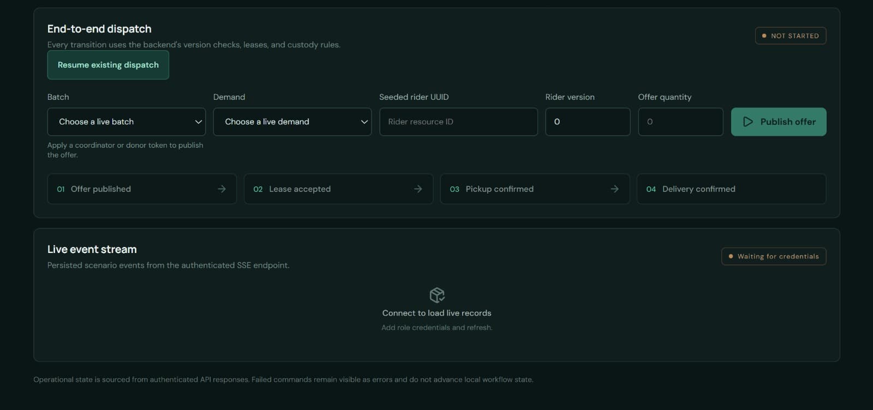Open the Choose a live demand dropdown
Viewport: 873px width, 410px height.
[x=292, y=122]
